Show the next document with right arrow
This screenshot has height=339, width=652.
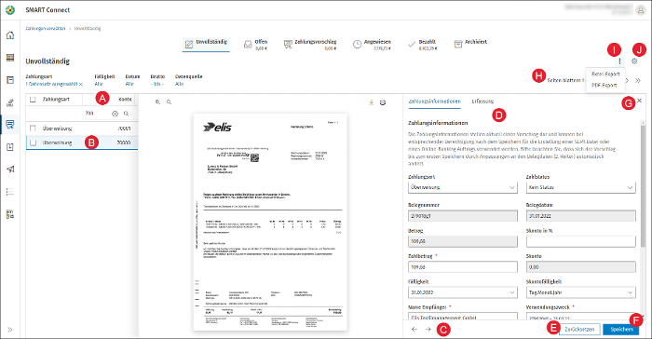[x=428, y=329]
